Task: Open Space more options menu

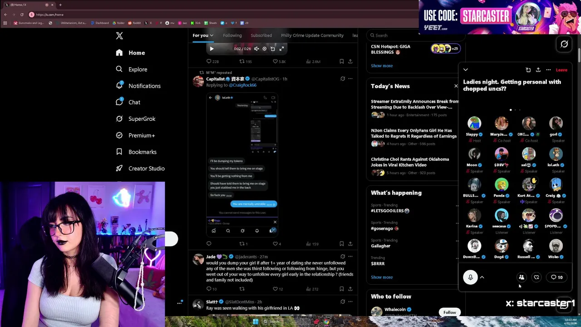Action: click(x=548, y=70)
